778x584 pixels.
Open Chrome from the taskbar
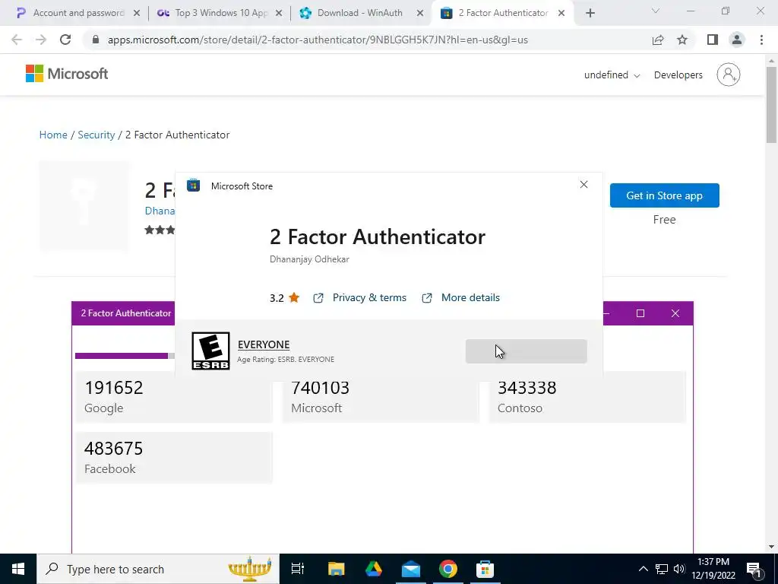point(448,569)
